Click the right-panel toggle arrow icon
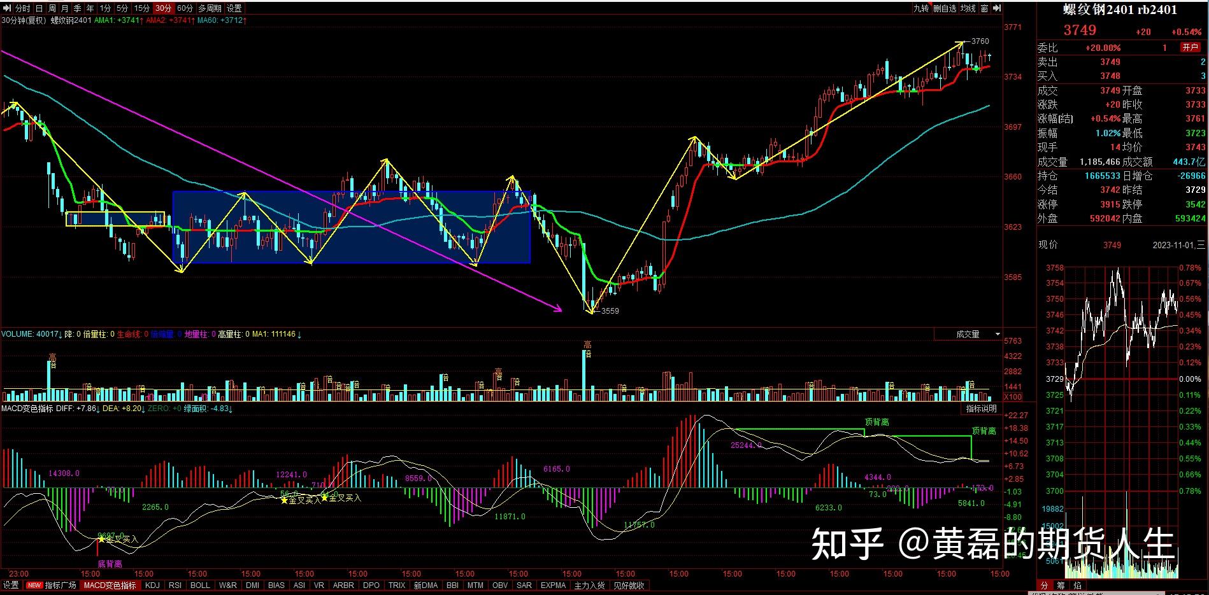Image resolution: width=1209 pixels, height=595 pixels. pos(998,8)
